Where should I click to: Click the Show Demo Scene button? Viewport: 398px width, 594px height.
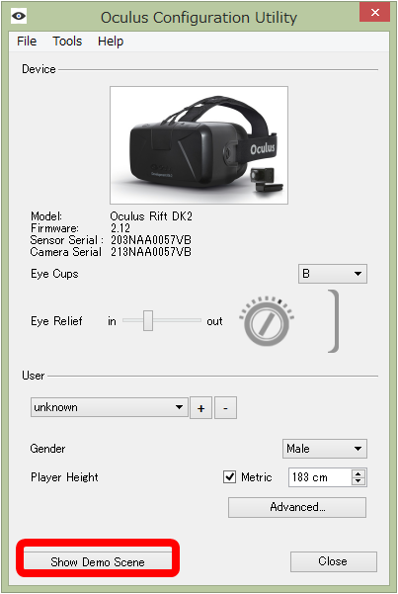pyautogui.click(x=98, y=561)
